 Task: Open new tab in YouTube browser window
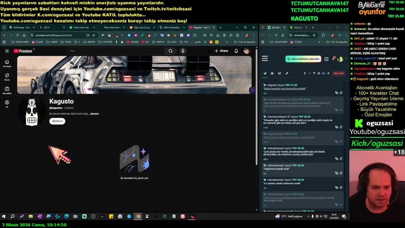[x=221, y=28]
